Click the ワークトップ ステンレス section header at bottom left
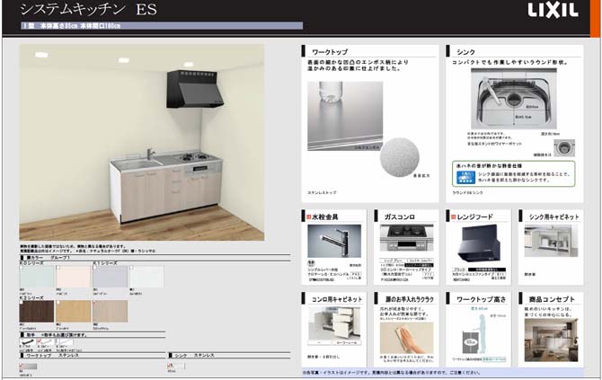602x380 pixels. pyautogui.click(x=93, y=356)
